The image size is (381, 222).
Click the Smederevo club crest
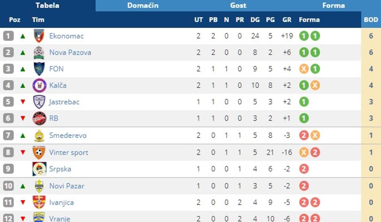coord(39,136)
